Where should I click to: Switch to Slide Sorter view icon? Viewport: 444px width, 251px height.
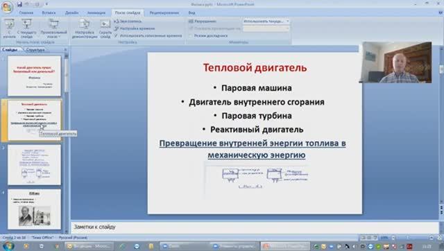point(369,238)
